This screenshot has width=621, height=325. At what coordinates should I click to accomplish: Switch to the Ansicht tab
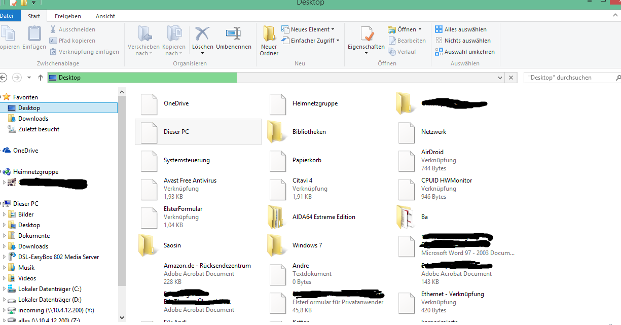point(105,16)
